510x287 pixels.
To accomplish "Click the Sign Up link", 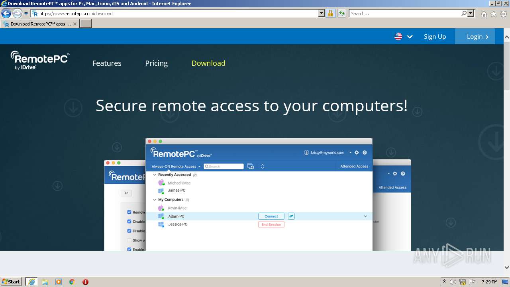I will (x=435, y=37).
